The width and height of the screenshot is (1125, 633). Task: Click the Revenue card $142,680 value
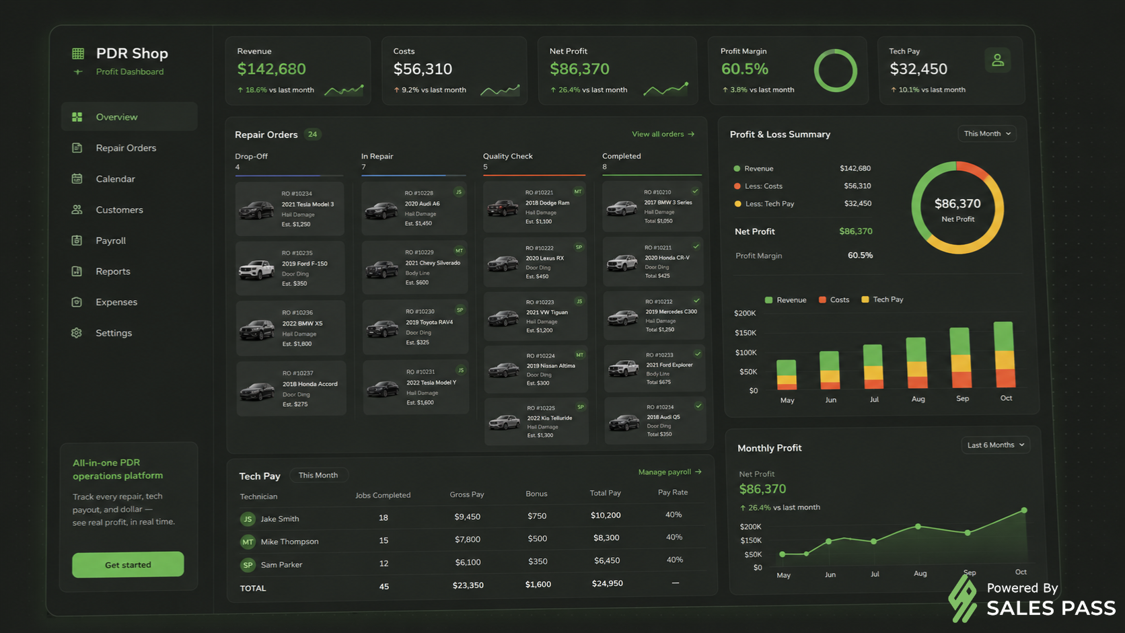coord(272,69)
